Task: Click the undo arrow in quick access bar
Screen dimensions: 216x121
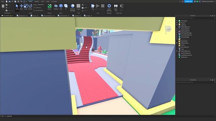Action: tap(21, 1)
